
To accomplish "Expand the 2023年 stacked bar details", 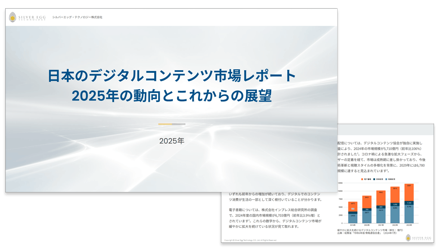I will pos(409,202).
